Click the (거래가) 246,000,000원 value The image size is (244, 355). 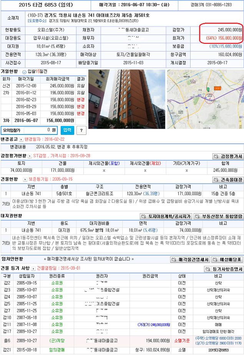[x=154, y=325]
